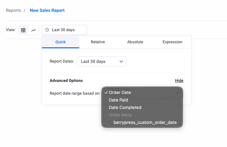Viewport: 227px width, 147px height.
Task: Switch to table view icon
Action: [x=23, y=30]
